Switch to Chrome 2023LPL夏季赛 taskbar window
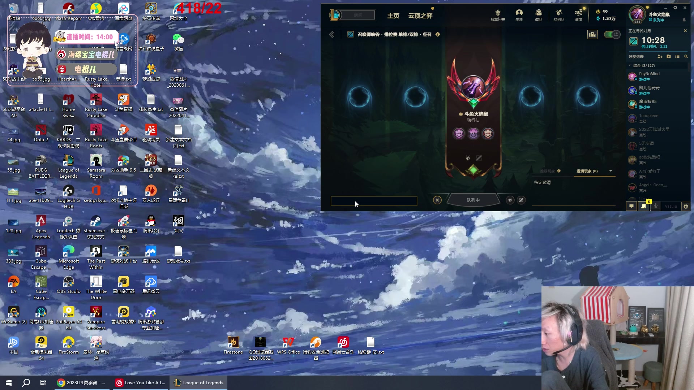 pos(82,383)
